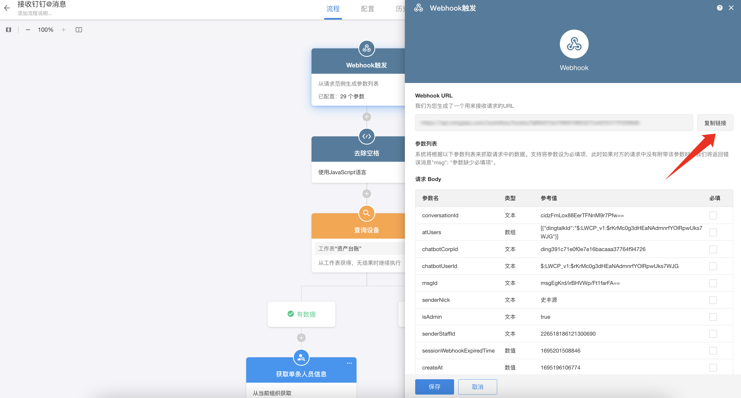Open the more options on 获取单条人员信息
Screen dimensions: 741x398
tap(349, 363)
